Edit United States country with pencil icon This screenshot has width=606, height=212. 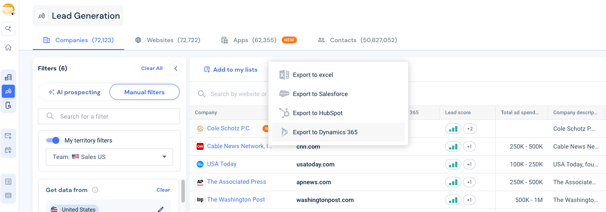160,209
